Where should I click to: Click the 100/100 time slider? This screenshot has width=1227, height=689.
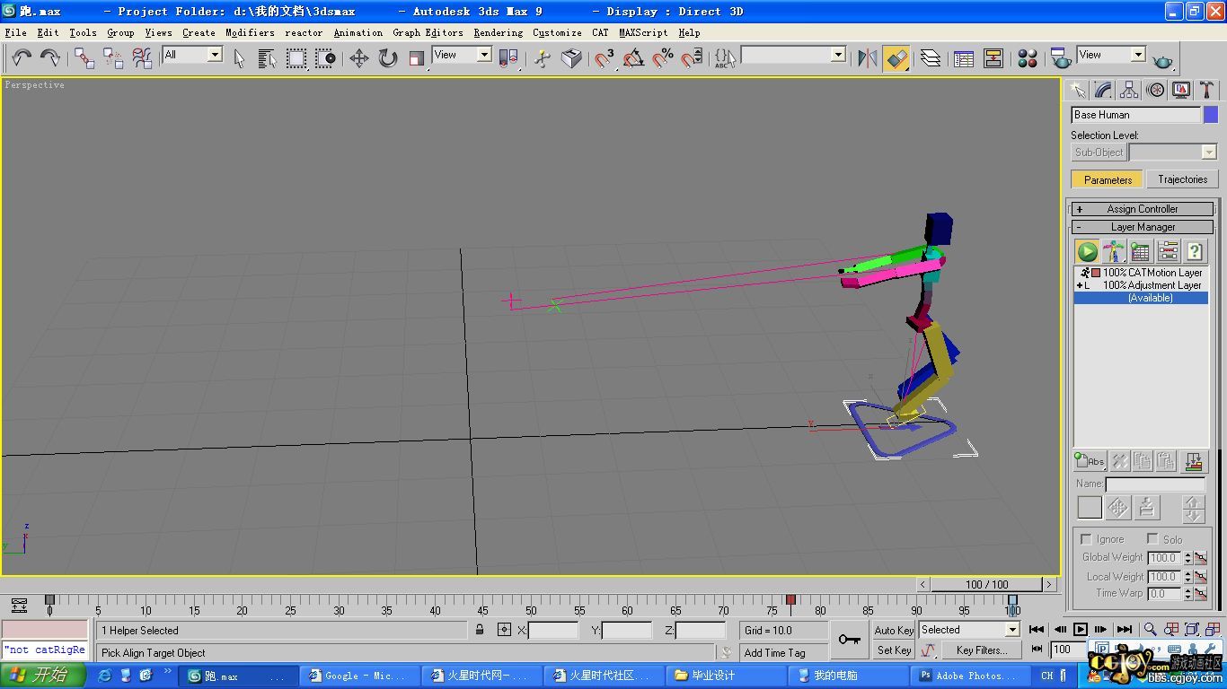[987, 584]
